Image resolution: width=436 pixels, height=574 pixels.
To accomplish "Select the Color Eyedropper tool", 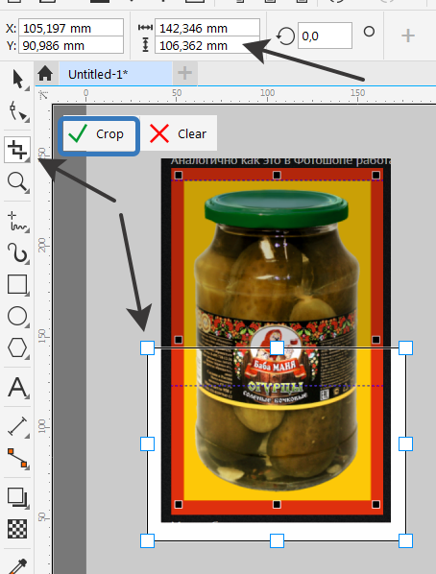I will [x=17, y=566].
